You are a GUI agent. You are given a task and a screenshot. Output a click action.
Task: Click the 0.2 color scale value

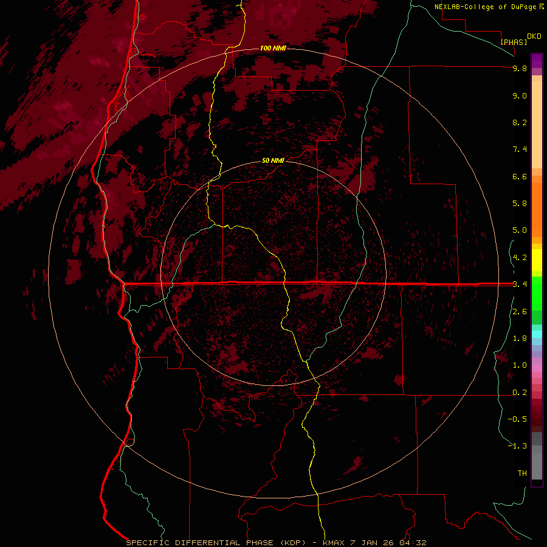520,393
